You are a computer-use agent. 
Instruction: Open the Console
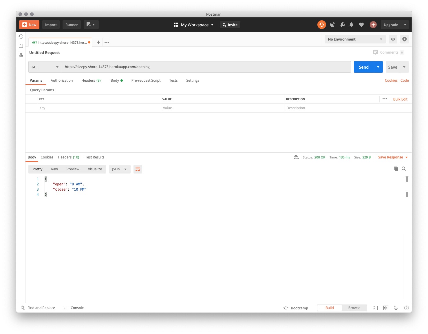[74, 308]
